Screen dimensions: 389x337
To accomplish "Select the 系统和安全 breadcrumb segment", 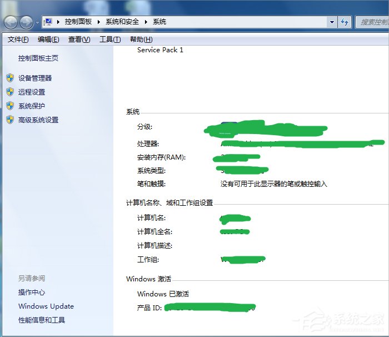I will coord(123,22).
